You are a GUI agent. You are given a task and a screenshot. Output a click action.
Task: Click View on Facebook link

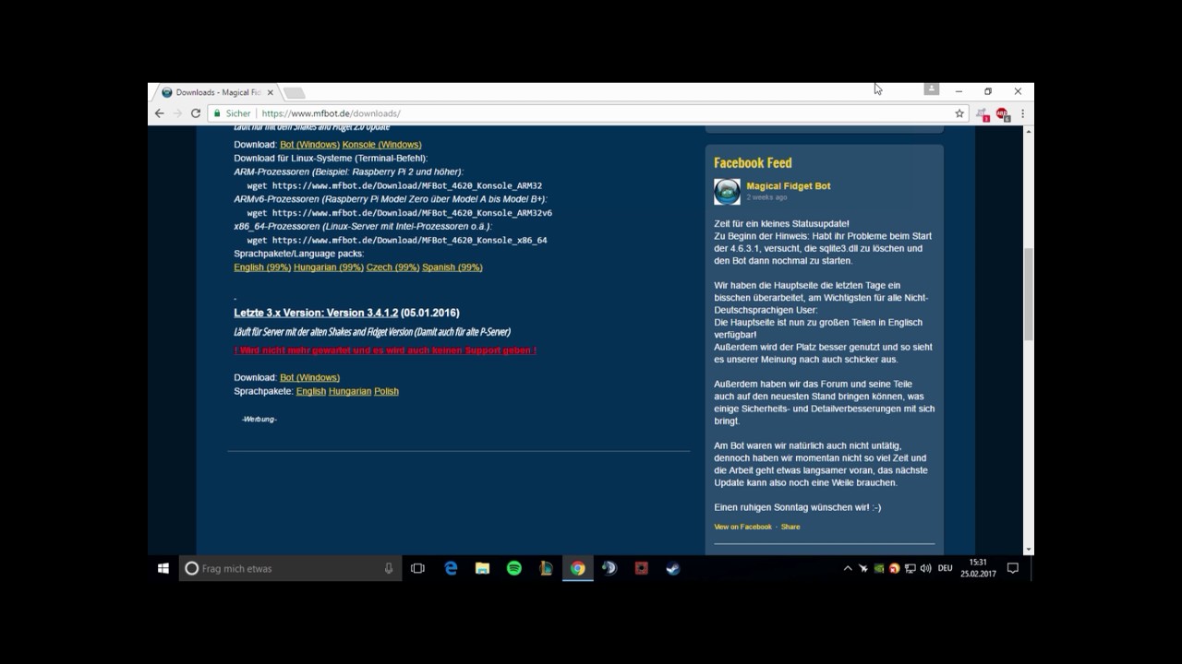point(742,527)
